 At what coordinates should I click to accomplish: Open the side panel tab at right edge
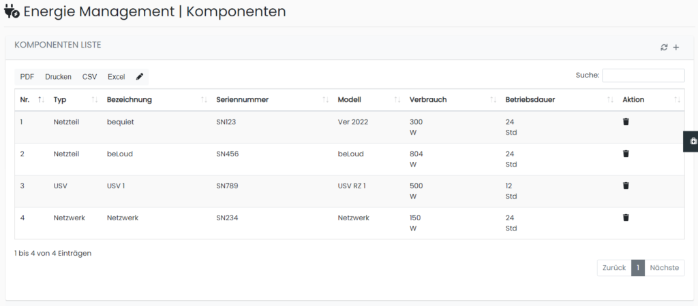pyautogui.click(x=691, y=141)
